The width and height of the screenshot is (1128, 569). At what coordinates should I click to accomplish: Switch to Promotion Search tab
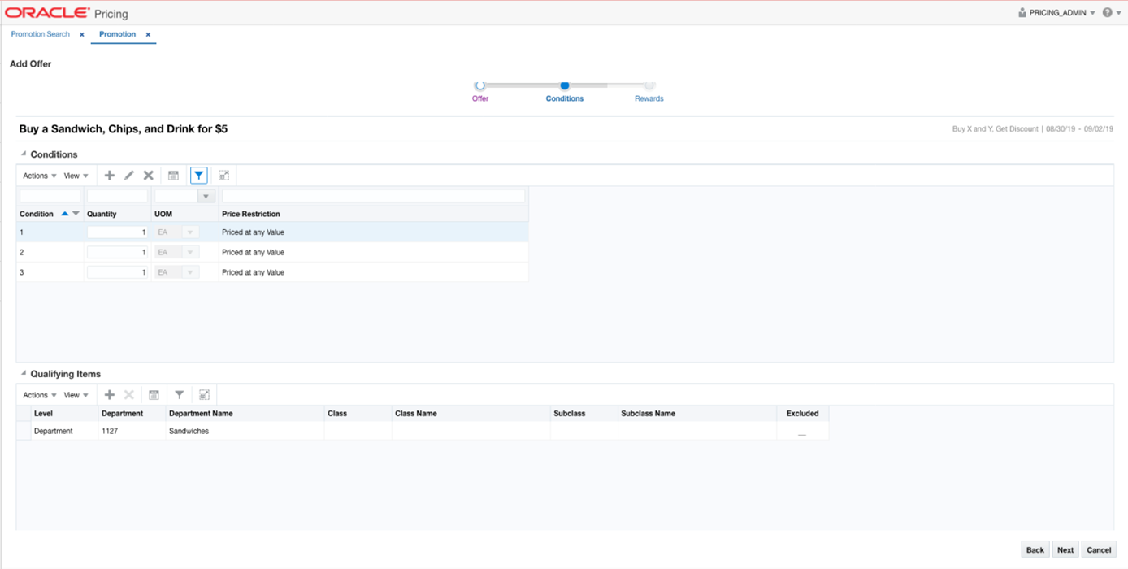pos(41,34)
